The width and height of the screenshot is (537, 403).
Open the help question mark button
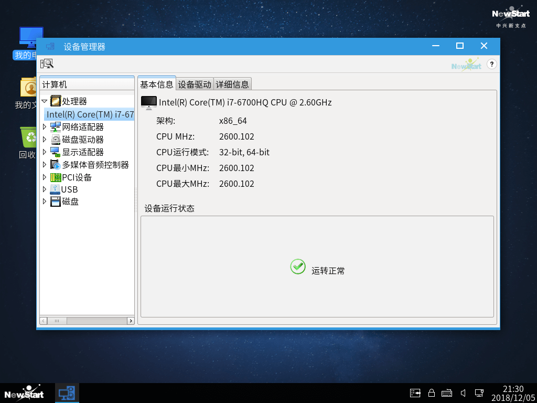[x=492, y=64]
